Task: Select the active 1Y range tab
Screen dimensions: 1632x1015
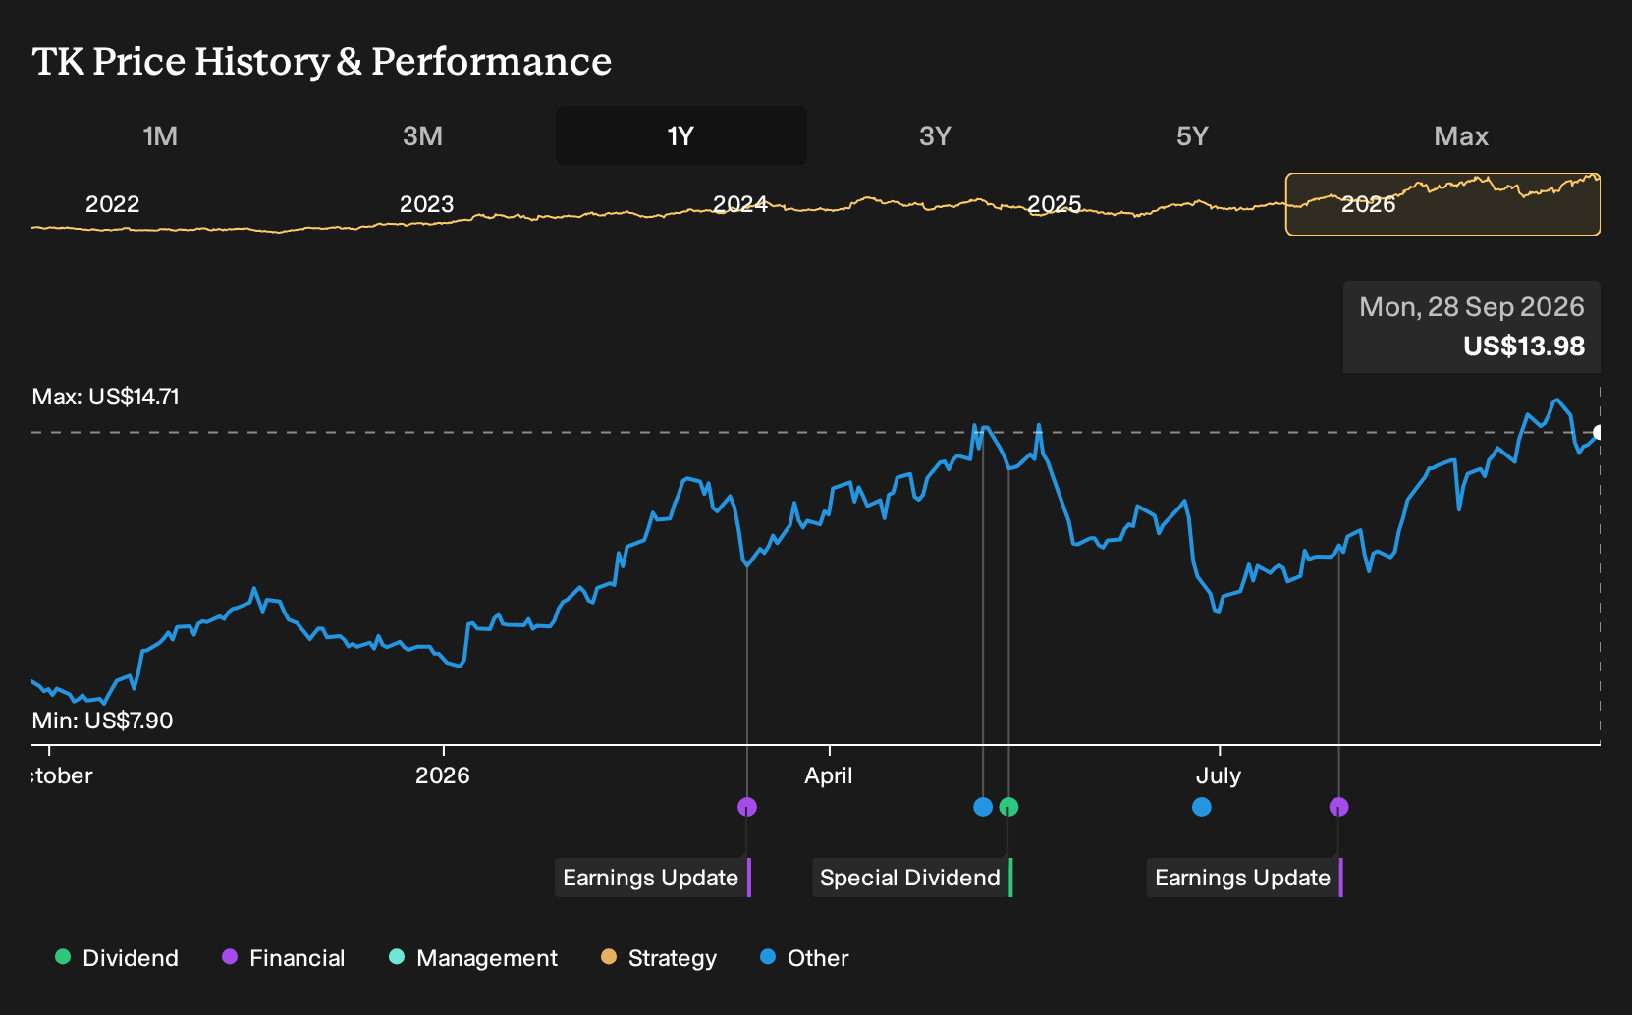Action: (x=681, y=136)
